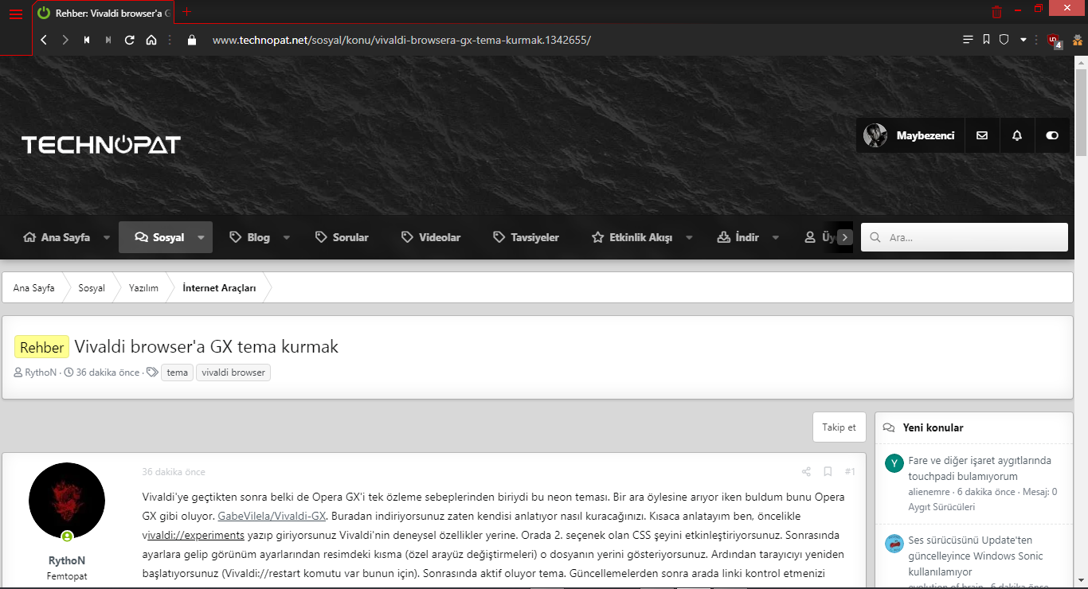Viewport: 1088px width, 589px height.
Task: Open the Tavsiyeler navigation item
Action: click(526, 237)
